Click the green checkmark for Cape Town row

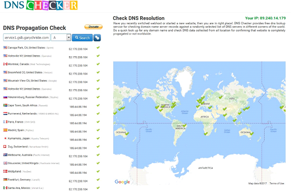(98, 105)
